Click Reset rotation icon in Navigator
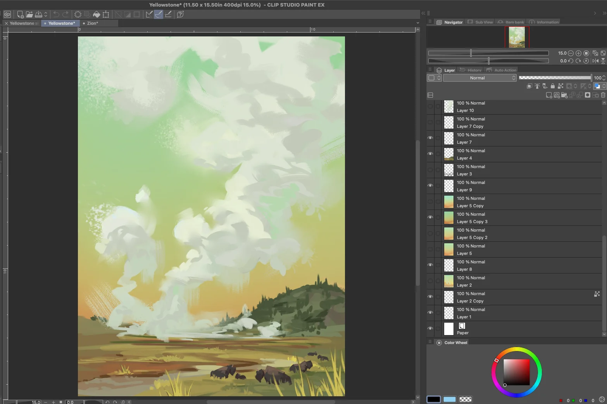Screen dimensions: 607x404 586,61
